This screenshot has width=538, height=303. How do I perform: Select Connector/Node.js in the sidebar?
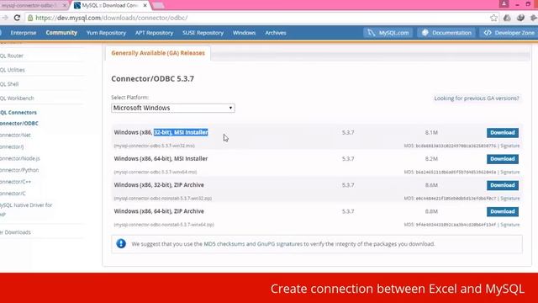pyautogui.click(x=20, y=158)
